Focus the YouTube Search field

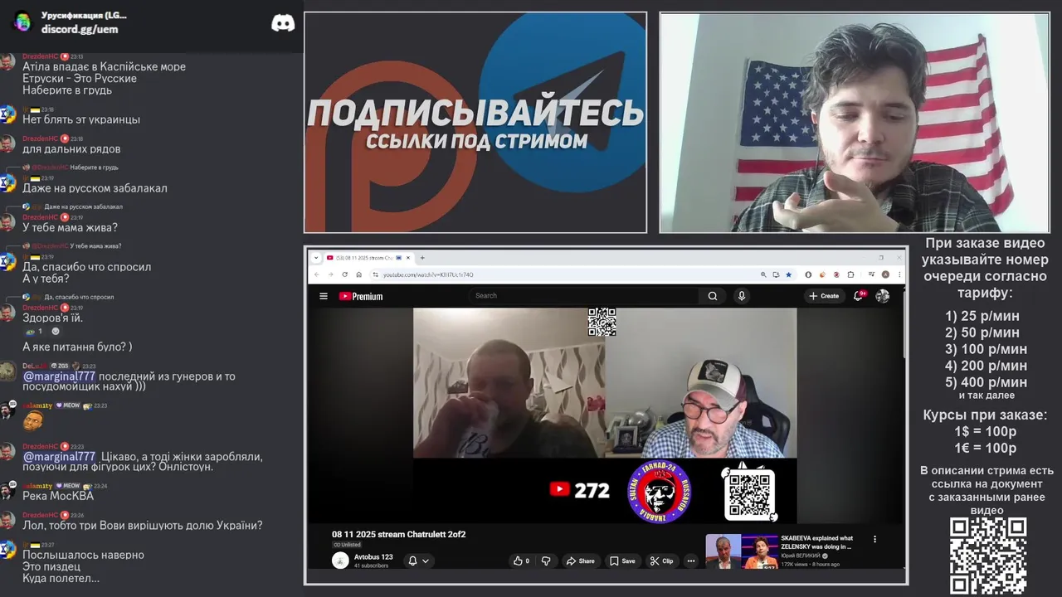(x=585, y=296)
